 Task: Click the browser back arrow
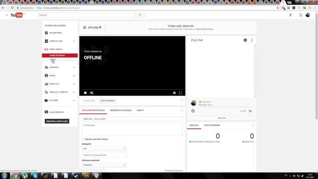pyautogui.click(x=3, y=8)
